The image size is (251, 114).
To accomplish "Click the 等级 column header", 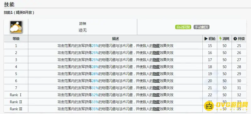I will click(16, 39).
